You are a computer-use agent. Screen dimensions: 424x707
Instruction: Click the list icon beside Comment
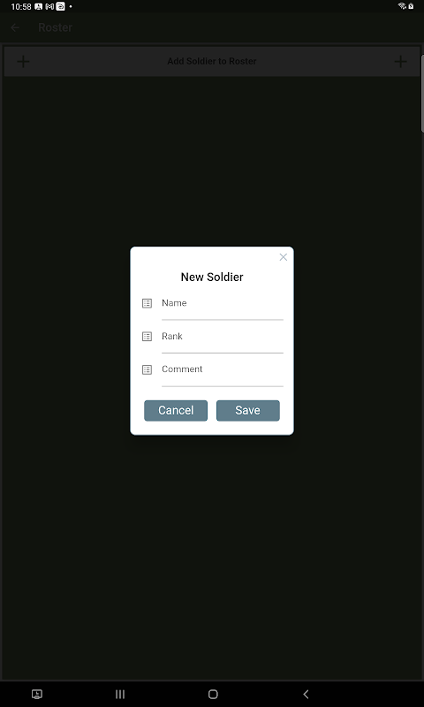pos(147,369)
